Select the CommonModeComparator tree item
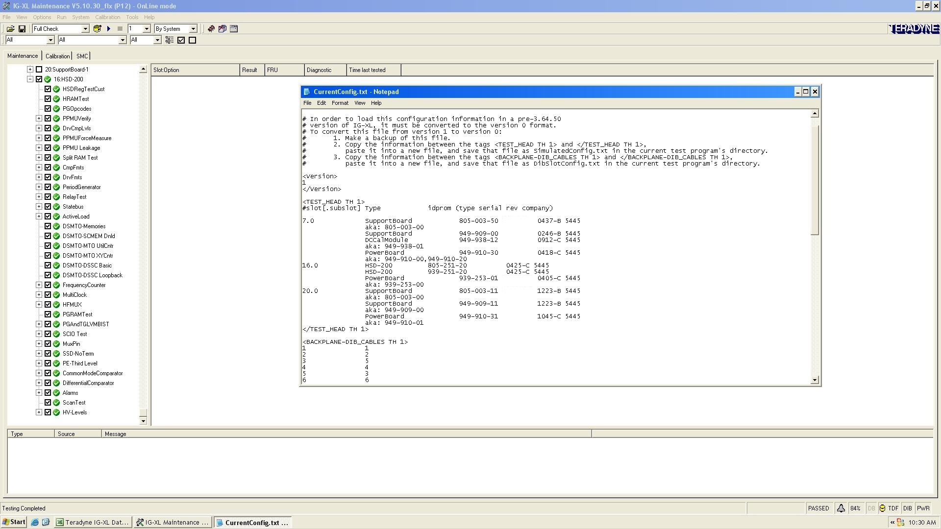 (x=93, y=373)
